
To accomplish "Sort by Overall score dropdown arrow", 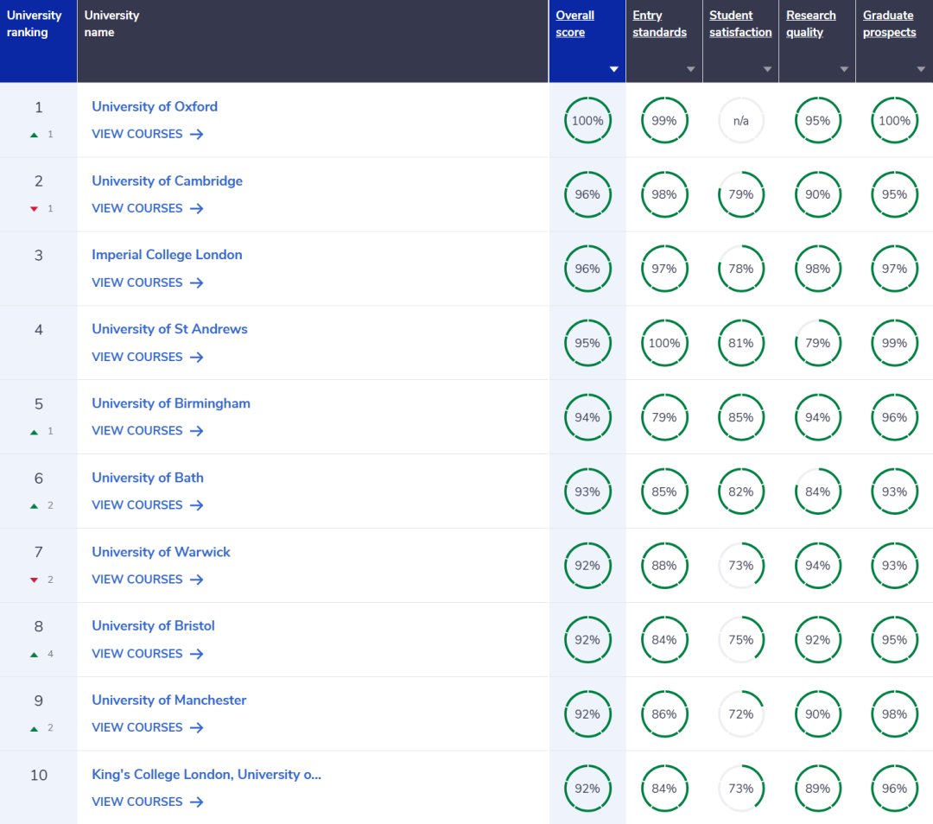I will pos(614,69).
